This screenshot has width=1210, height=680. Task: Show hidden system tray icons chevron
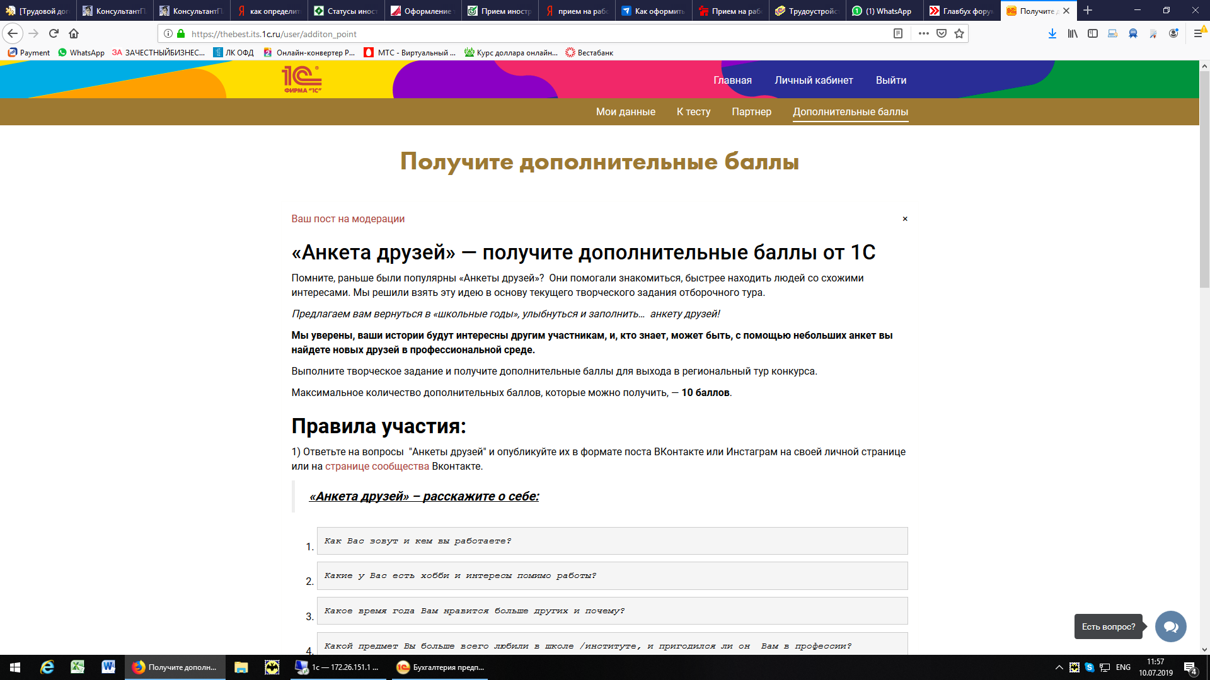1059,667
